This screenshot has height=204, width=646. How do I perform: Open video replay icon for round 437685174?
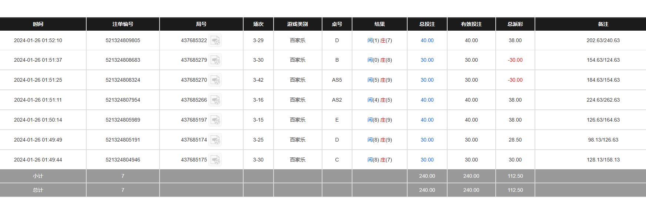[x=215, y=140]
